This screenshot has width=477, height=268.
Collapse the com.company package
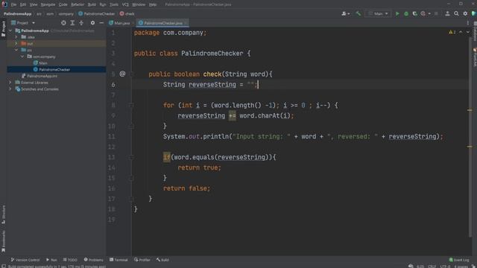pyautogui.click(x=22, y=57)
